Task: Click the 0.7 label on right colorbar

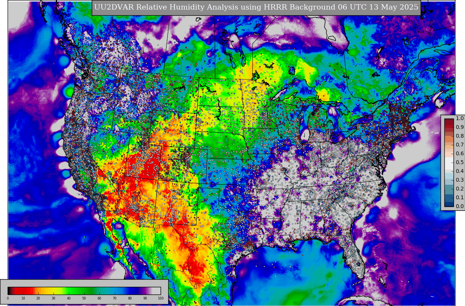Action: [x=460, y=145]
